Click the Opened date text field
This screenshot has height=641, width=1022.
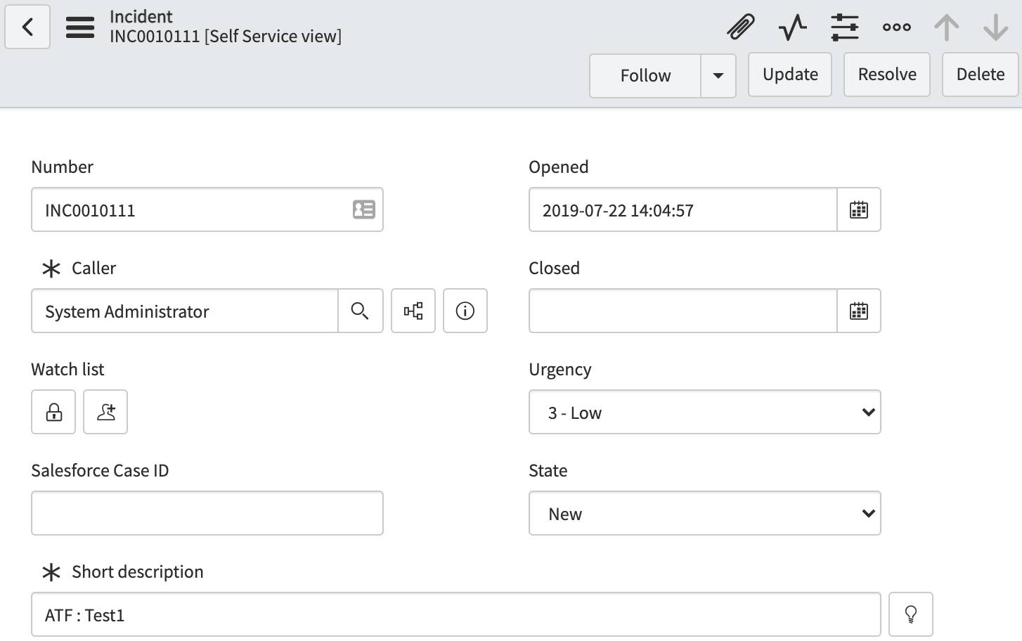pos(683,209)
